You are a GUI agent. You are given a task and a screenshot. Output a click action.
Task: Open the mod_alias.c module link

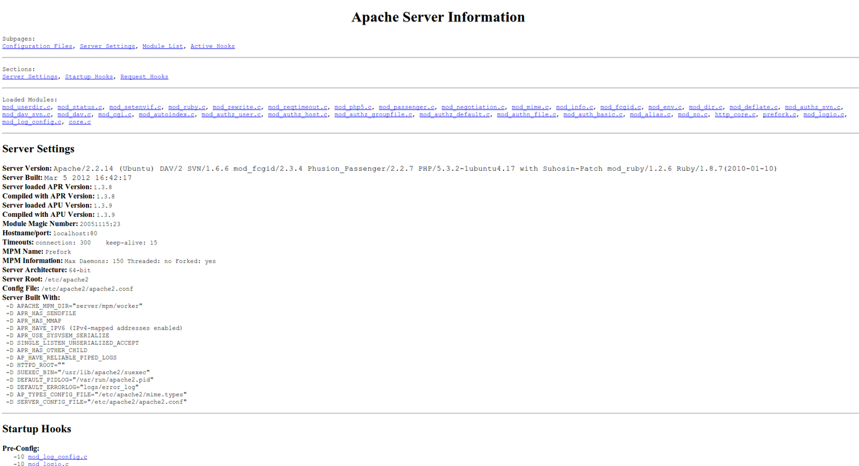point(650,115)
